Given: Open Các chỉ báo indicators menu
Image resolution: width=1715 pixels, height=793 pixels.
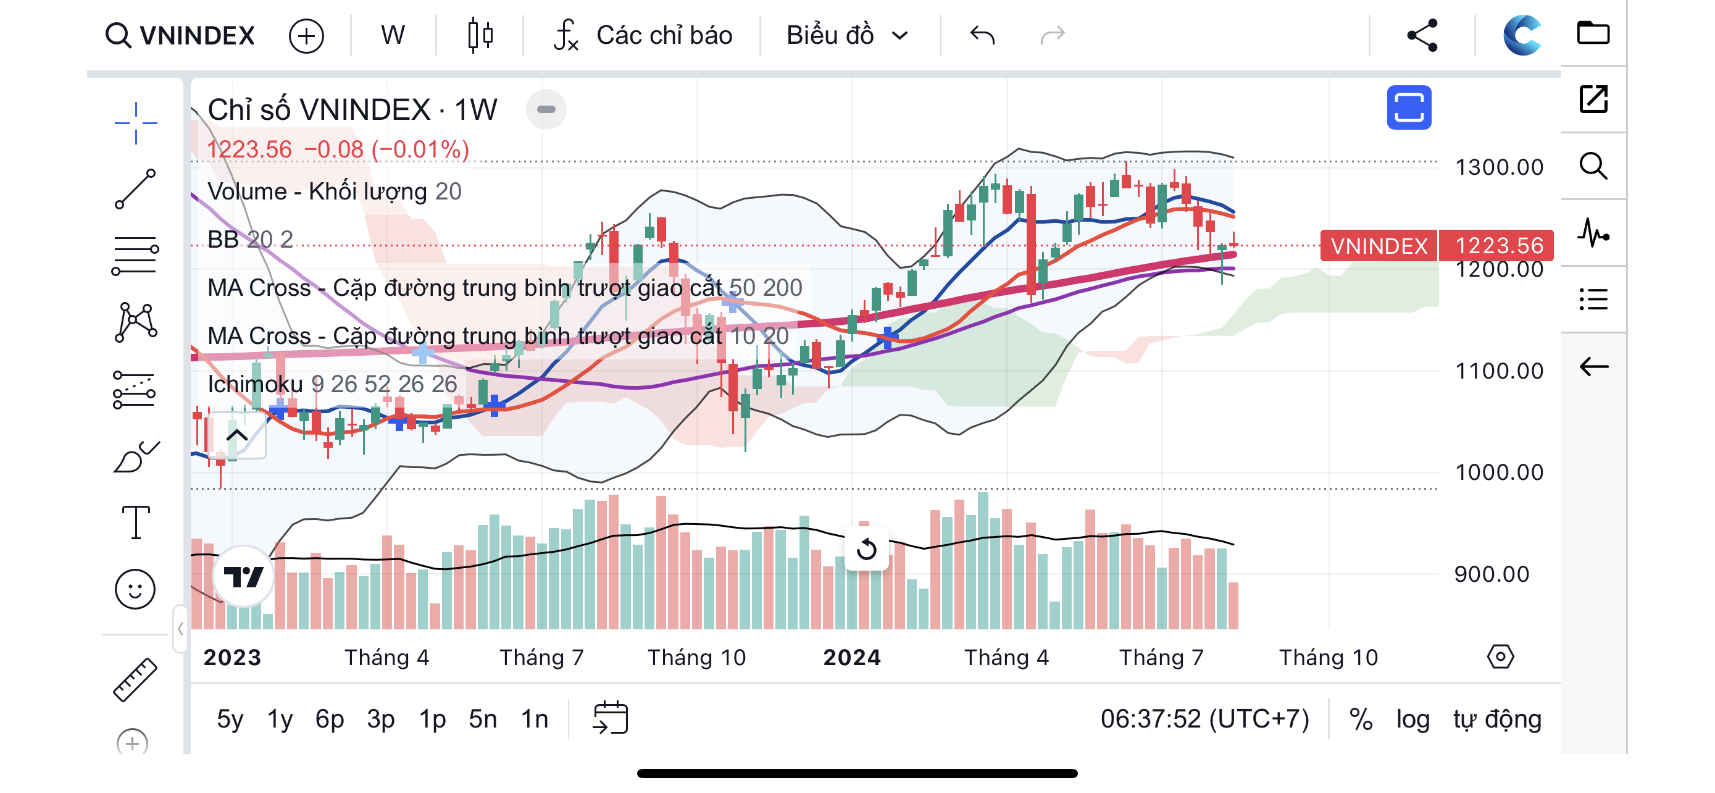Looking at the screenshot, I should tap(643, 35).
